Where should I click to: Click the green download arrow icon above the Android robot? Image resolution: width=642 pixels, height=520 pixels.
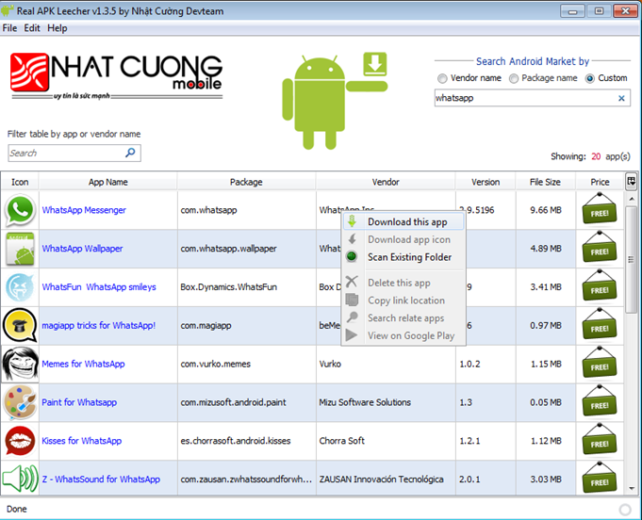(374, 64)
